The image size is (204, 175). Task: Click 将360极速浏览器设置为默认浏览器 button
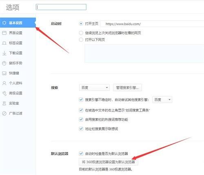pyautogui.click(x=109, y=162)
